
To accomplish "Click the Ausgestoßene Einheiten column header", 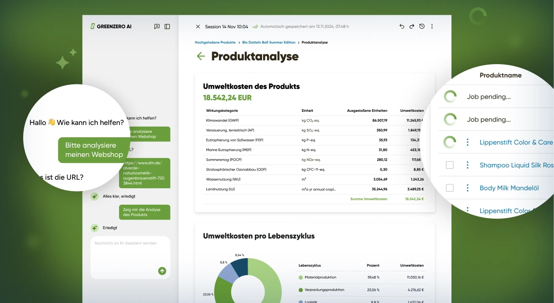I will point(367,111).
